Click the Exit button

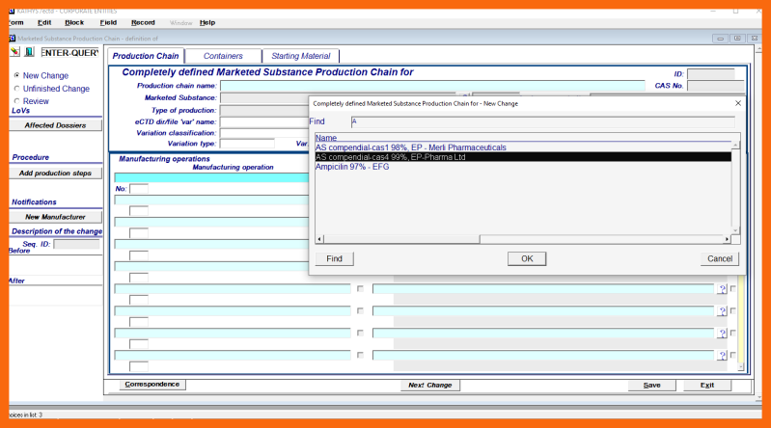tap(707, 386)
